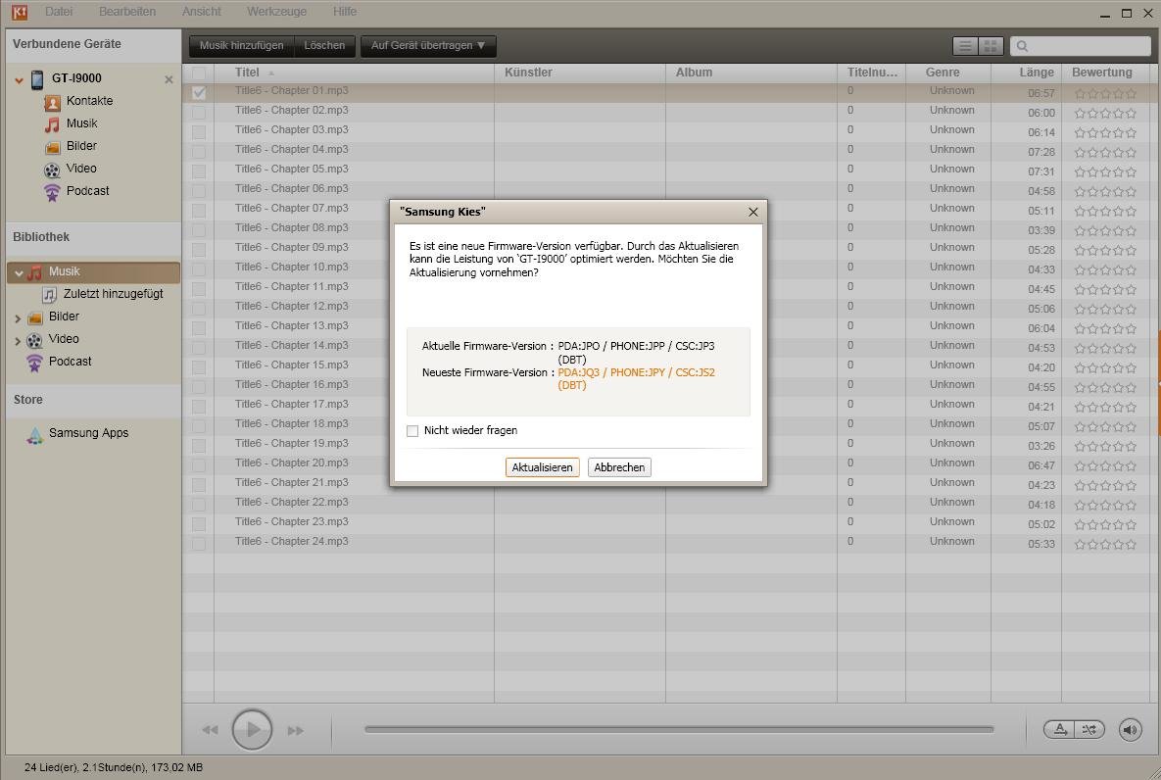Expand the Bilder library node
1161x780 pixels.
(18, 318)
